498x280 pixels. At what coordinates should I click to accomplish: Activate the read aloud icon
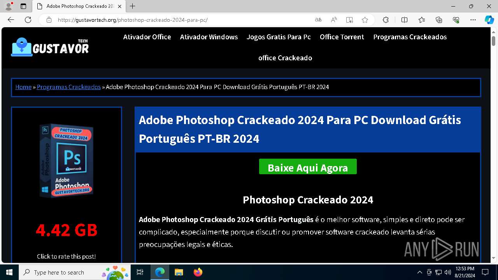pos(334,20)
